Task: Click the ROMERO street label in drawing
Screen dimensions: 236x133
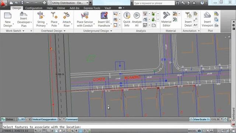Action: pos(132,78)
